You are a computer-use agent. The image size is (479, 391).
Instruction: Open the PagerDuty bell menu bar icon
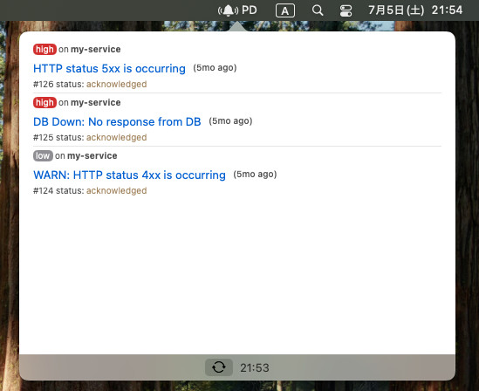[x=237, y=10]
